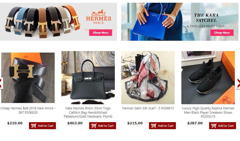Open Replica Hermes Men Black Sneakers link
The width and height of the screenshot is (240, 141).
coord(208,112)
